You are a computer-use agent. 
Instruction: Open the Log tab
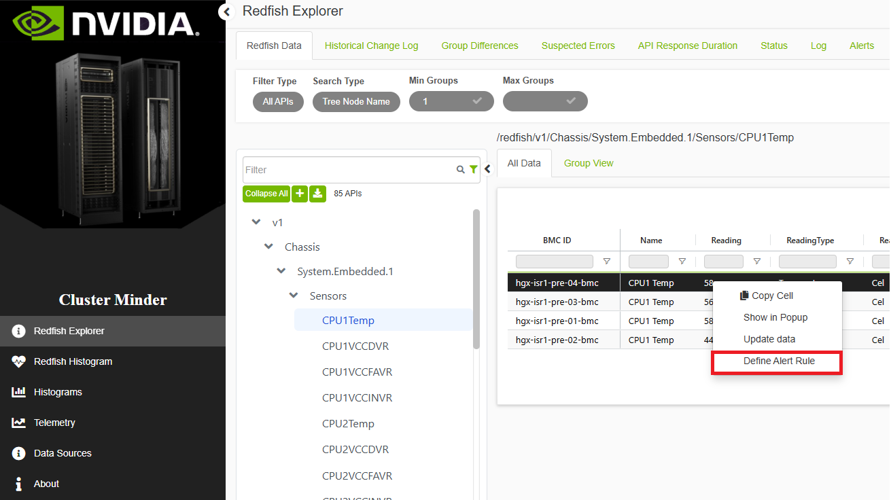pos(819,46)
